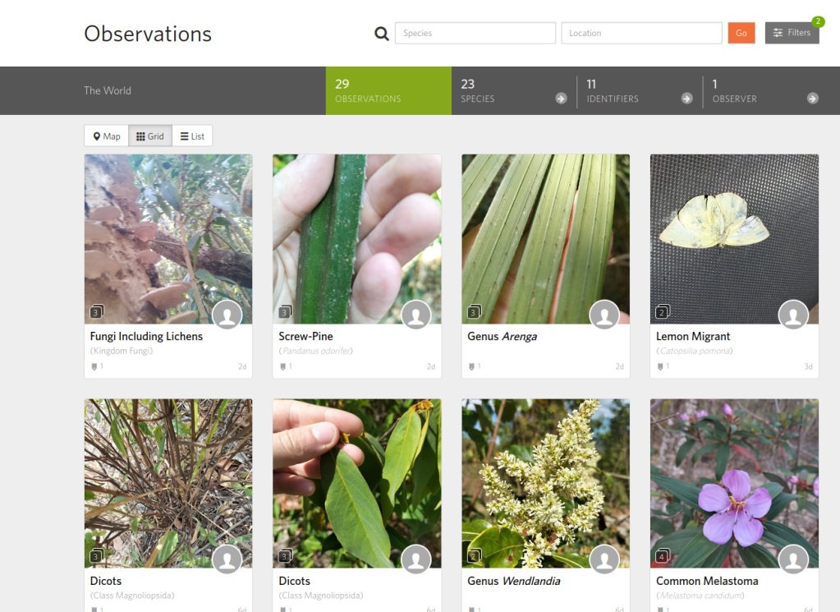Screen dimensions: 840x612
Task: Switch to List view
Action: pos(192,136)
